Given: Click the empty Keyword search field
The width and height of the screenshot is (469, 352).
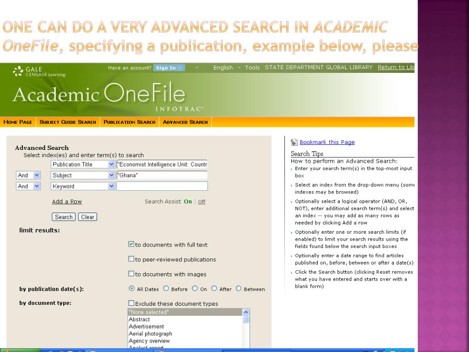Looking at the screenshot, I should pos(162,186).
